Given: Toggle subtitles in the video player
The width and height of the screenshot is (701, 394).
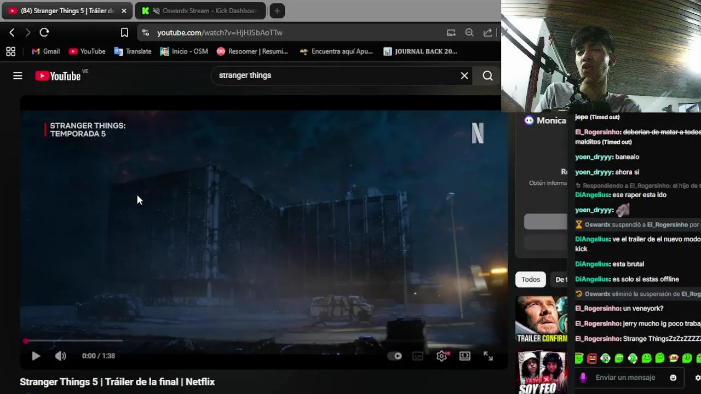Looking at the screenshot, I should point(418,356).
